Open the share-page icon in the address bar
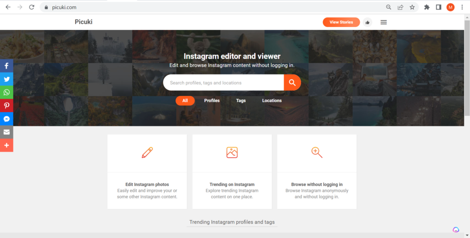470x238 pixels. [400, 7]
